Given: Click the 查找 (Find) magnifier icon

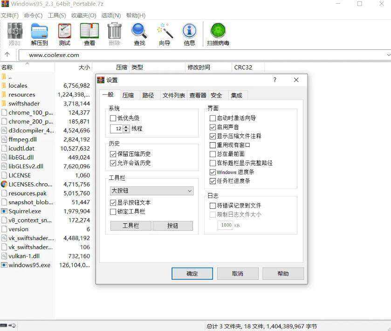Looking at the screenshot, I should click(139, 31).
